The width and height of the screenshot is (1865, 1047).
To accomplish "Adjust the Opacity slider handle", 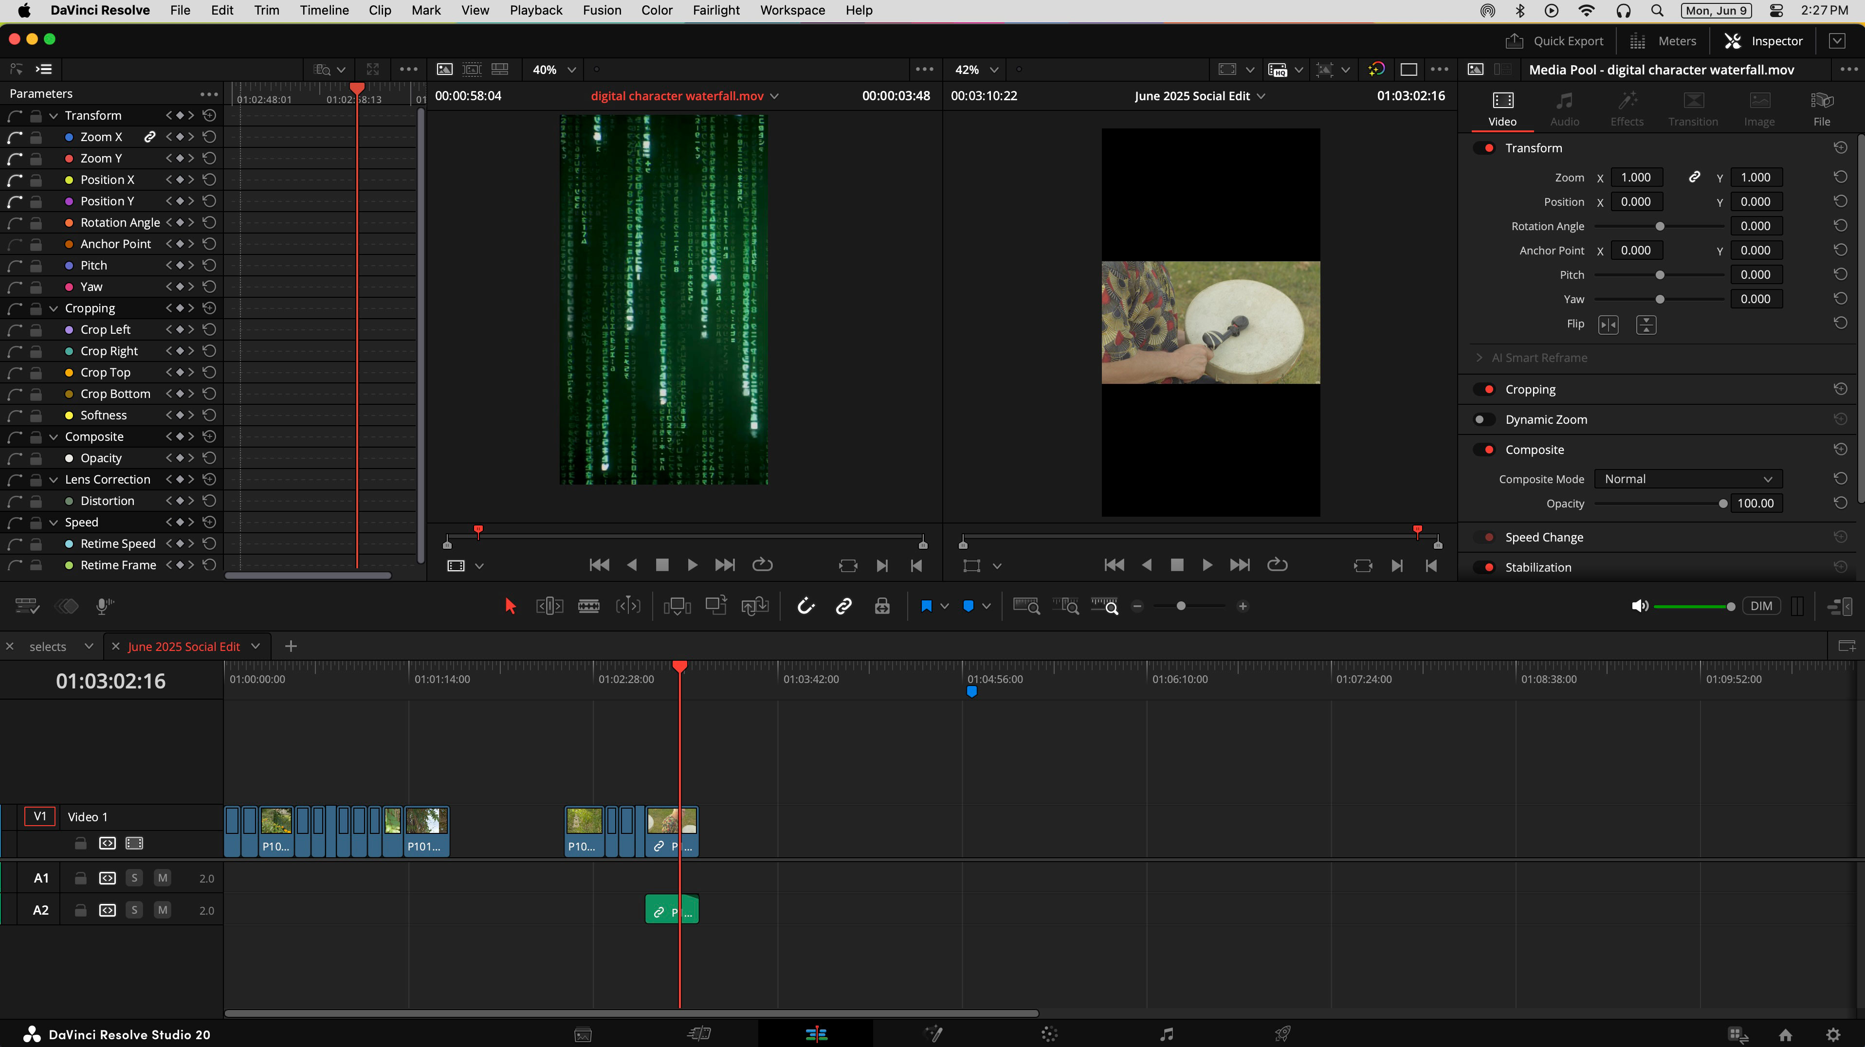I will 1722,504.
